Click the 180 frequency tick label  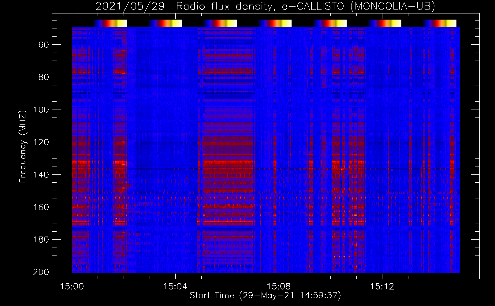tap(41, 240)
